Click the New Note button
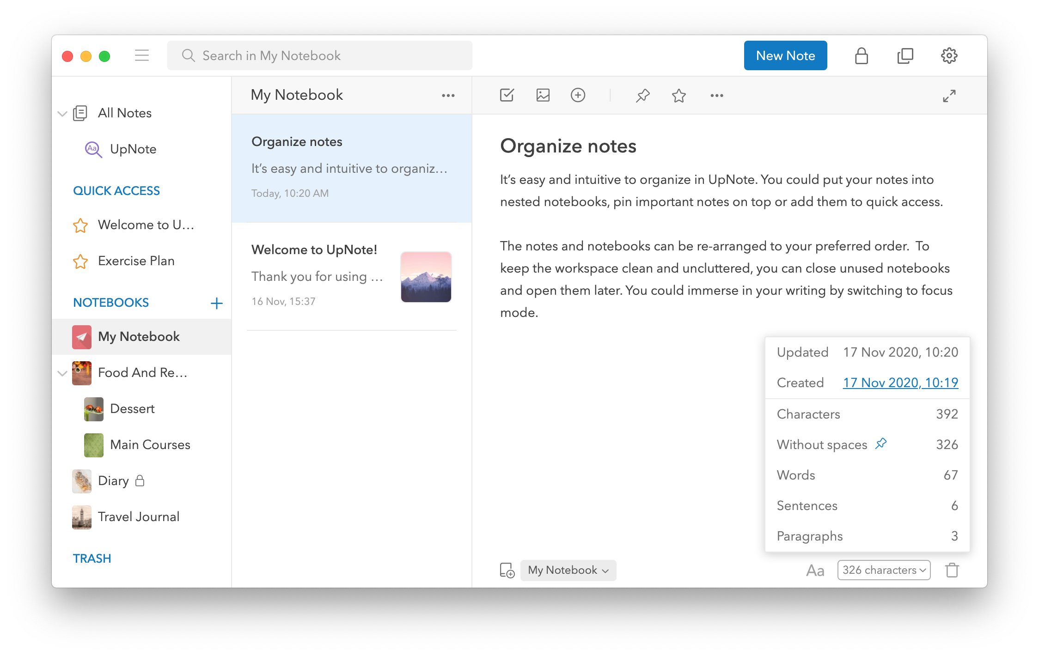The image size is (1039, 656). click(785, 55)
